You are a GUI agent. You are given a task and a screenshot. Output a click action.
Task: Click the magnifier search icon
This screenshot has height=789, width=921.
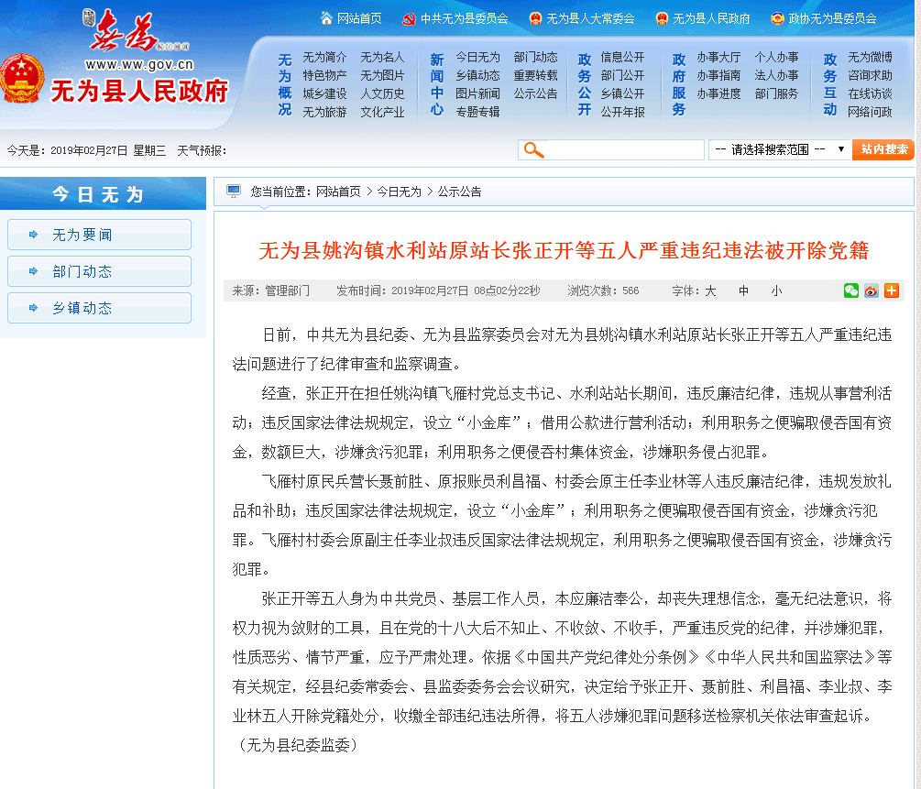point(533,149)
